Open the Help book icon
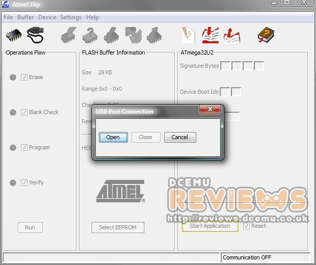Viewport: 316px width, 265px height. pyautogui.click(x=266, y=35)
